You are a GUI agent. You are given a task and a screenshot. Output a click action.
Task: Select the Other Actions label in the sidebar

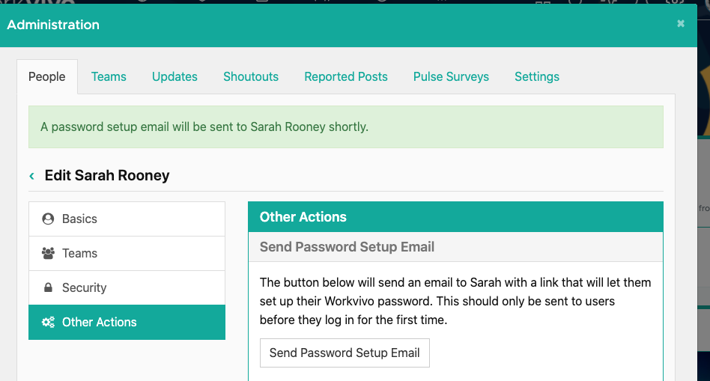(99, 322)
